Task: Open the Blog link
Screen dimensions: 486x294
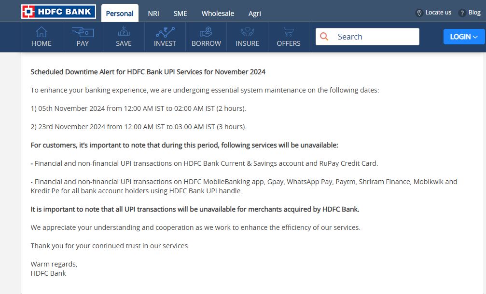Action: [474, 13]
